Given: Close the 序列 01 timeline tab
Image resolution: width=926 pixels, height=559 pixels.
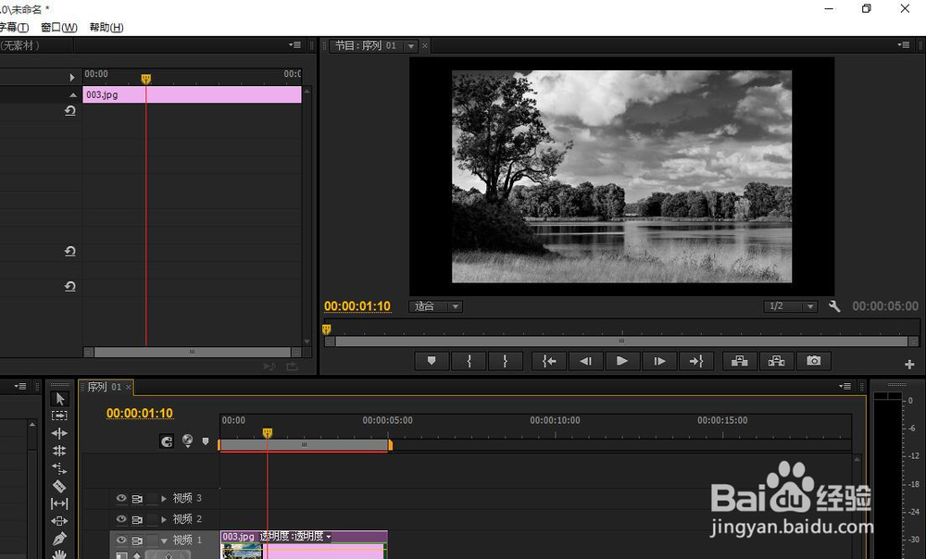Looking at the screenshot, I should [128, 387].
